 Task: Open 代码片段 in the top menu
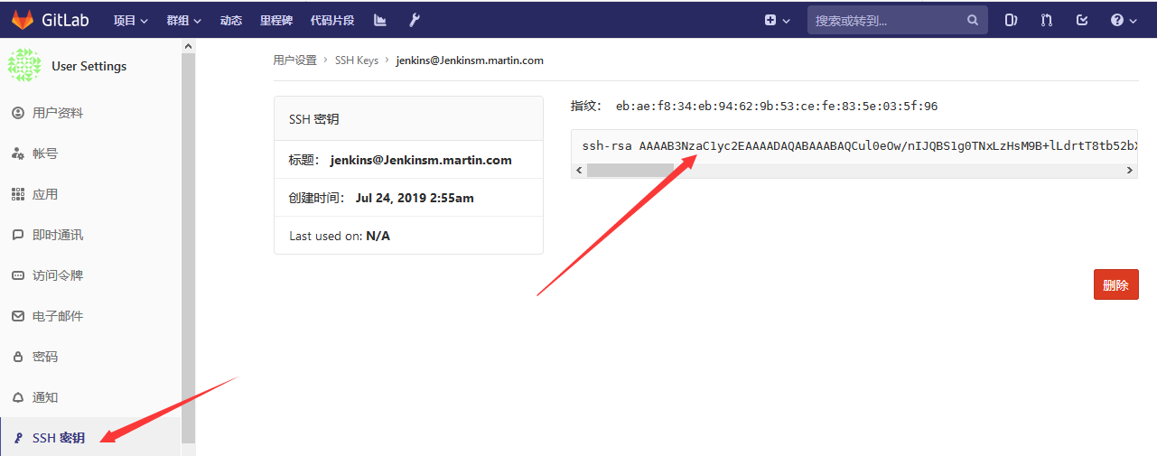coord(331,20)
